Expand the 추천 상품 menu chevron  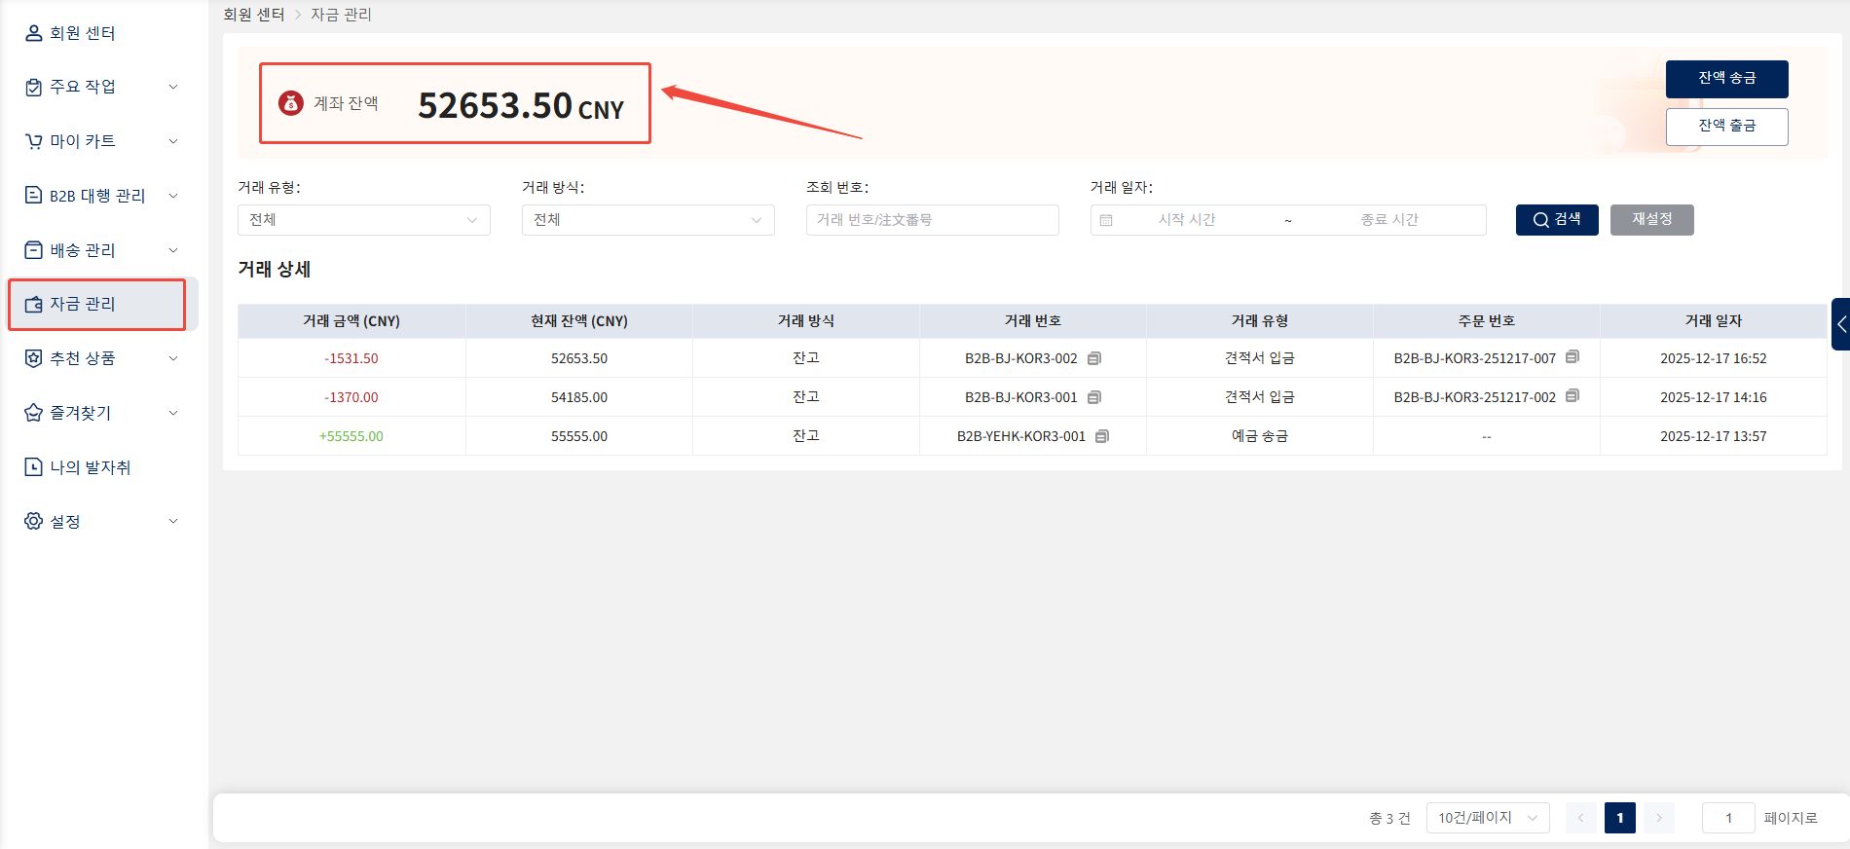pos(173,358)
